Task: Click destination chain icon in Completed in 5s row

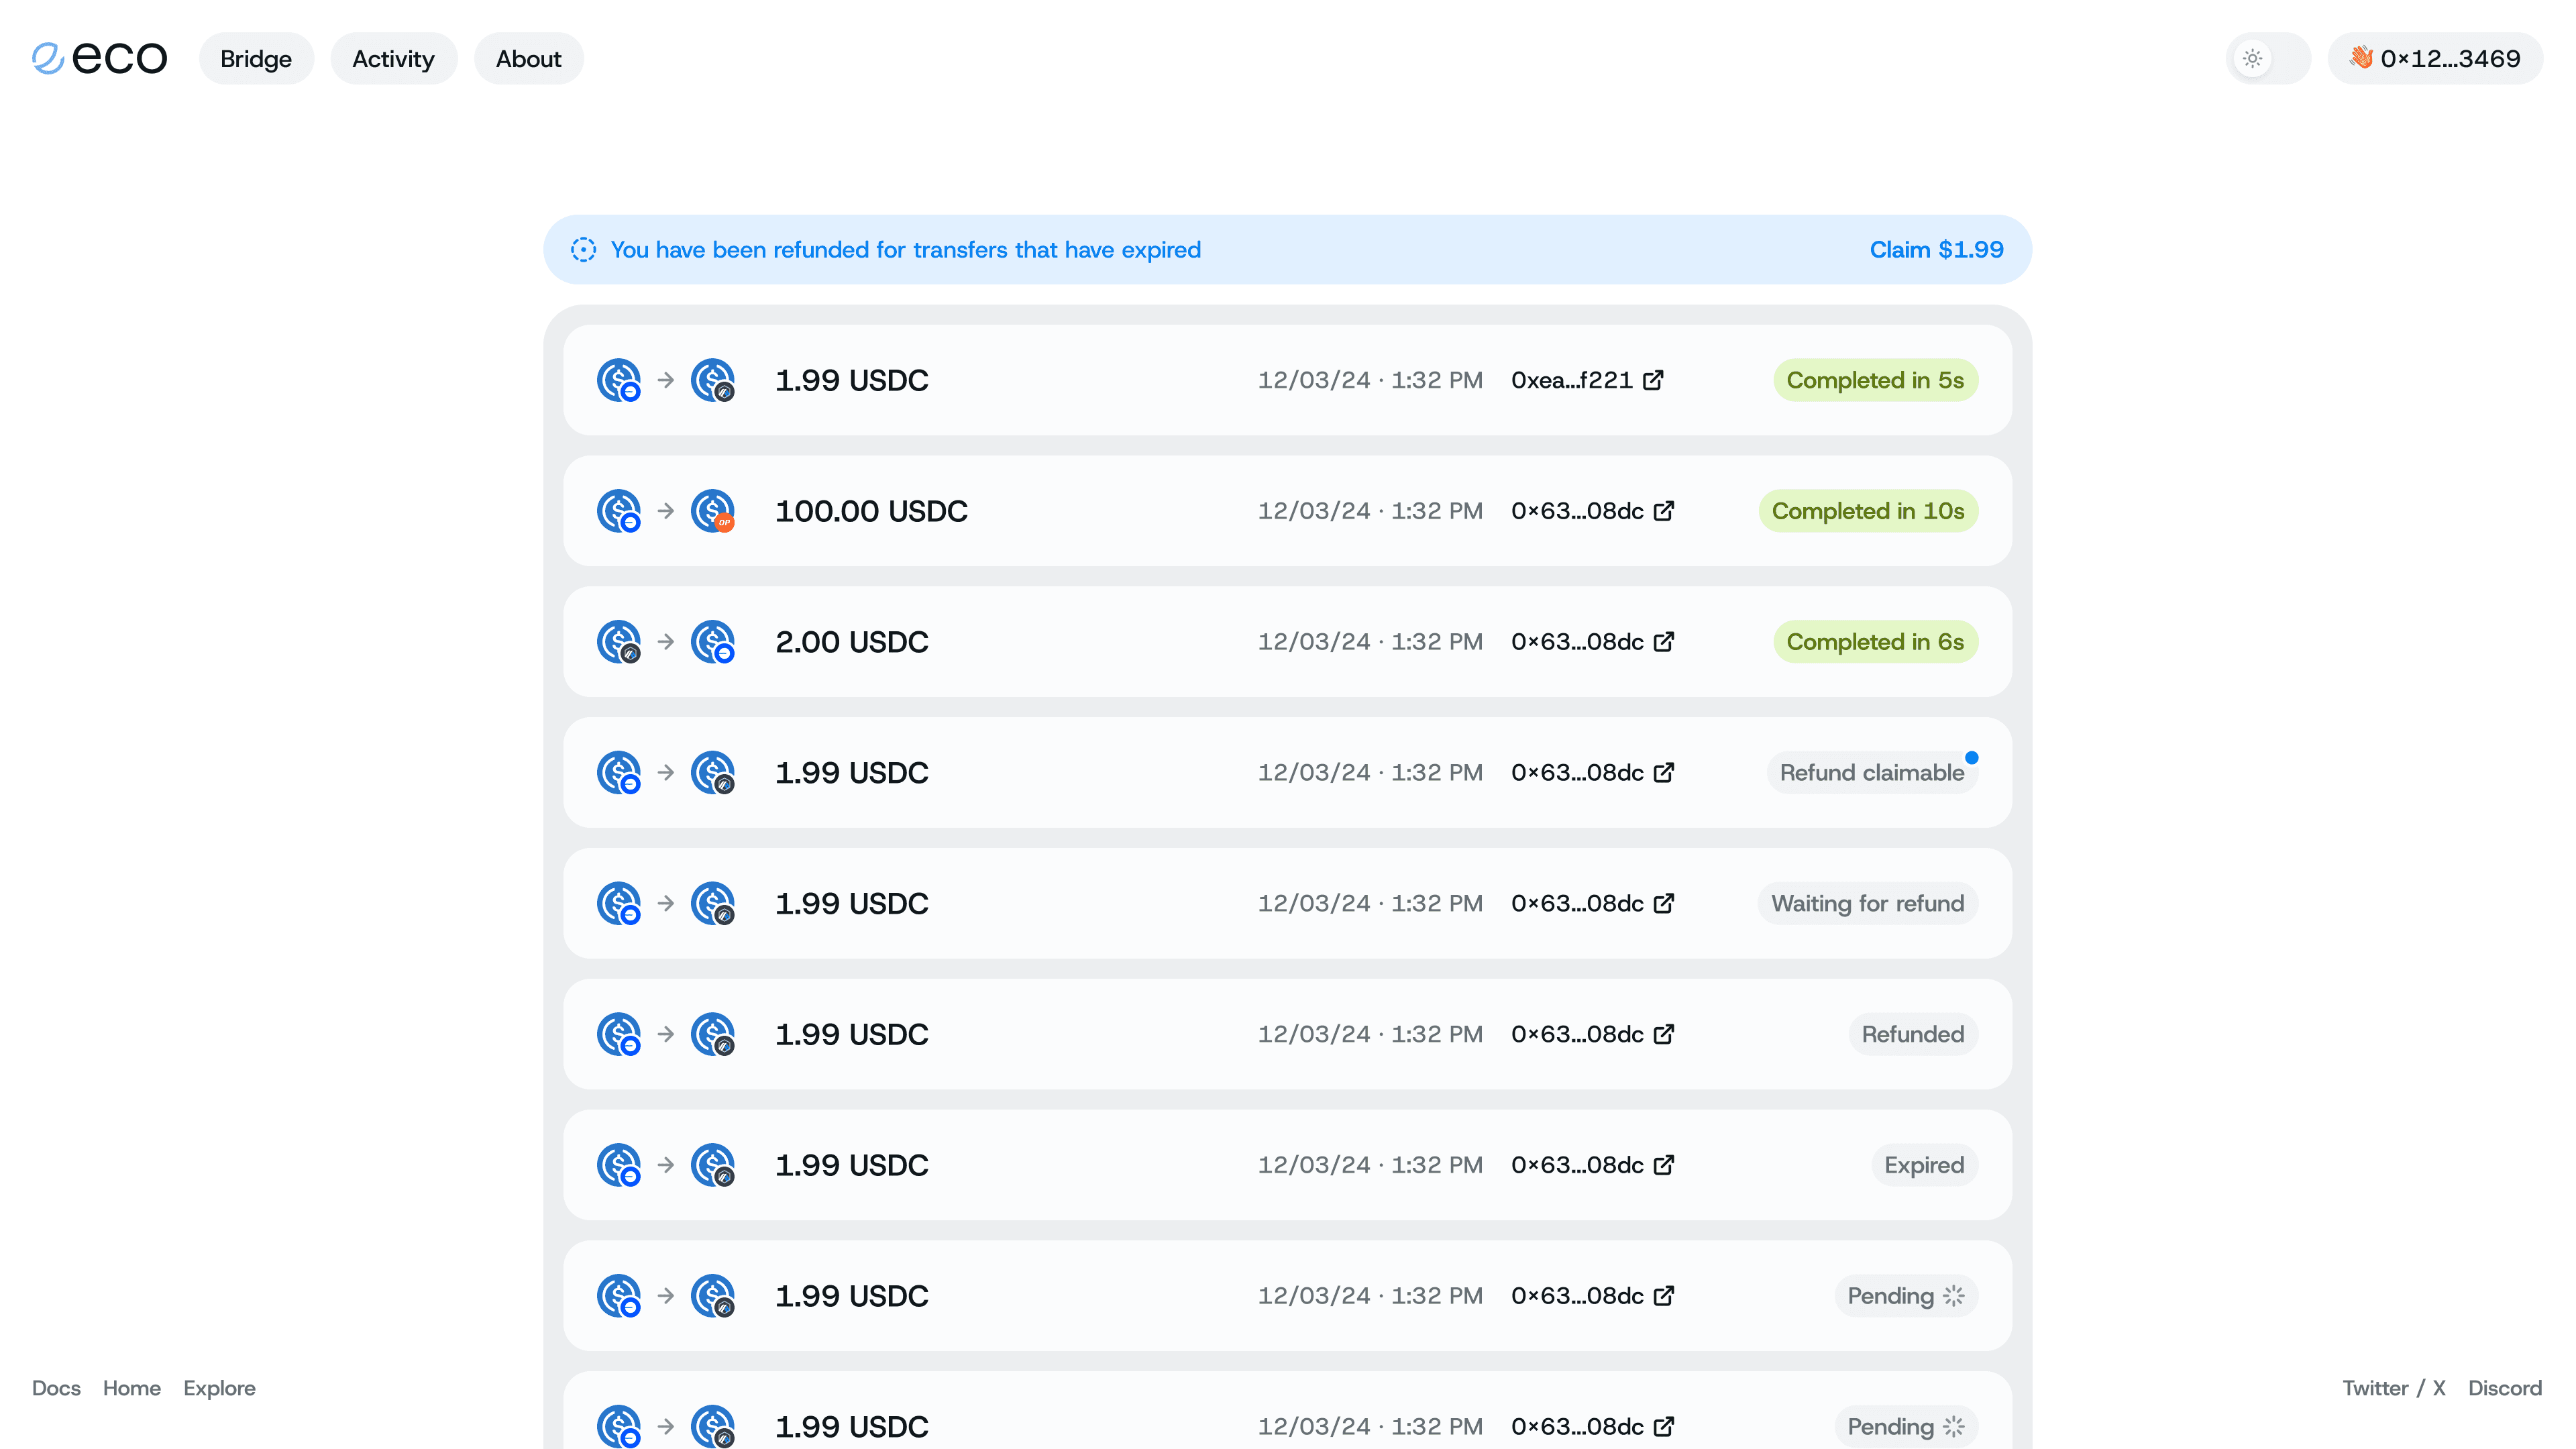Action: (x=713, y=380)
